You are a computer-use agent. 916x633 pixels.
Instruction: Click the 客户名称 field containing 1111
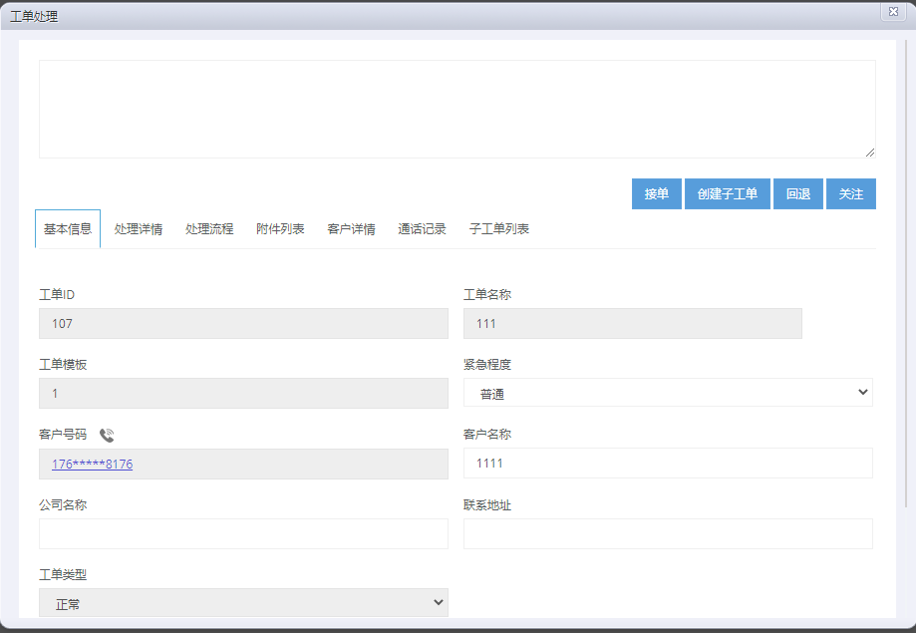click(668, 464)
